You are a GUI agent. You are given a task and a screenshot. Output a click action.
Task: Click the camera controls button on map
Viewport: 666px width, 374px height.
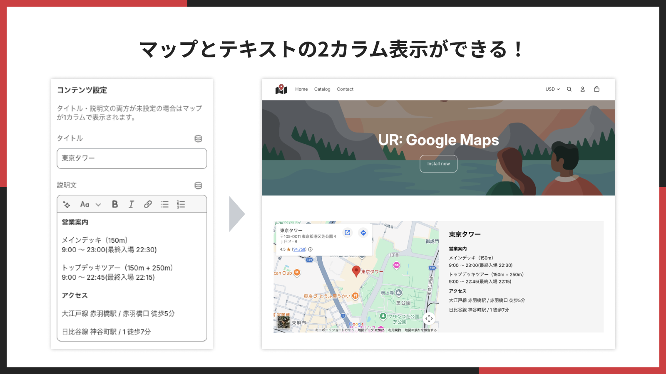pyautogui.click(x=429, y=319)
